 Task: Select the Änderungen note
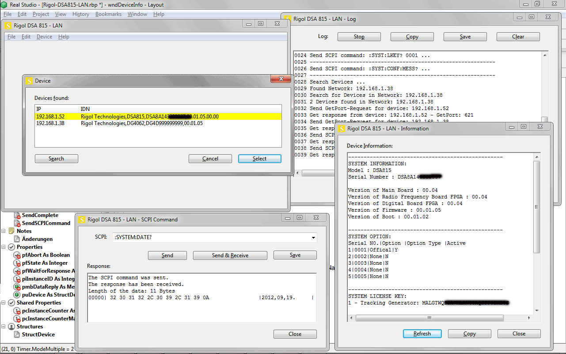click(x=37, y=239)
